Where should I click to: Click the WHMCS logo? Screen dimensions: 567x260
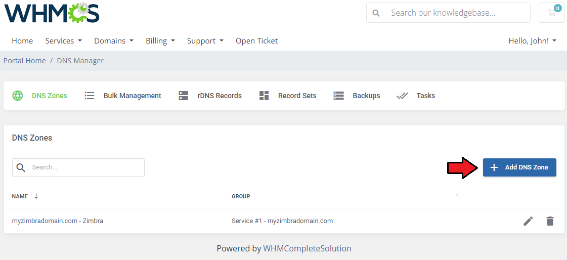52,13
